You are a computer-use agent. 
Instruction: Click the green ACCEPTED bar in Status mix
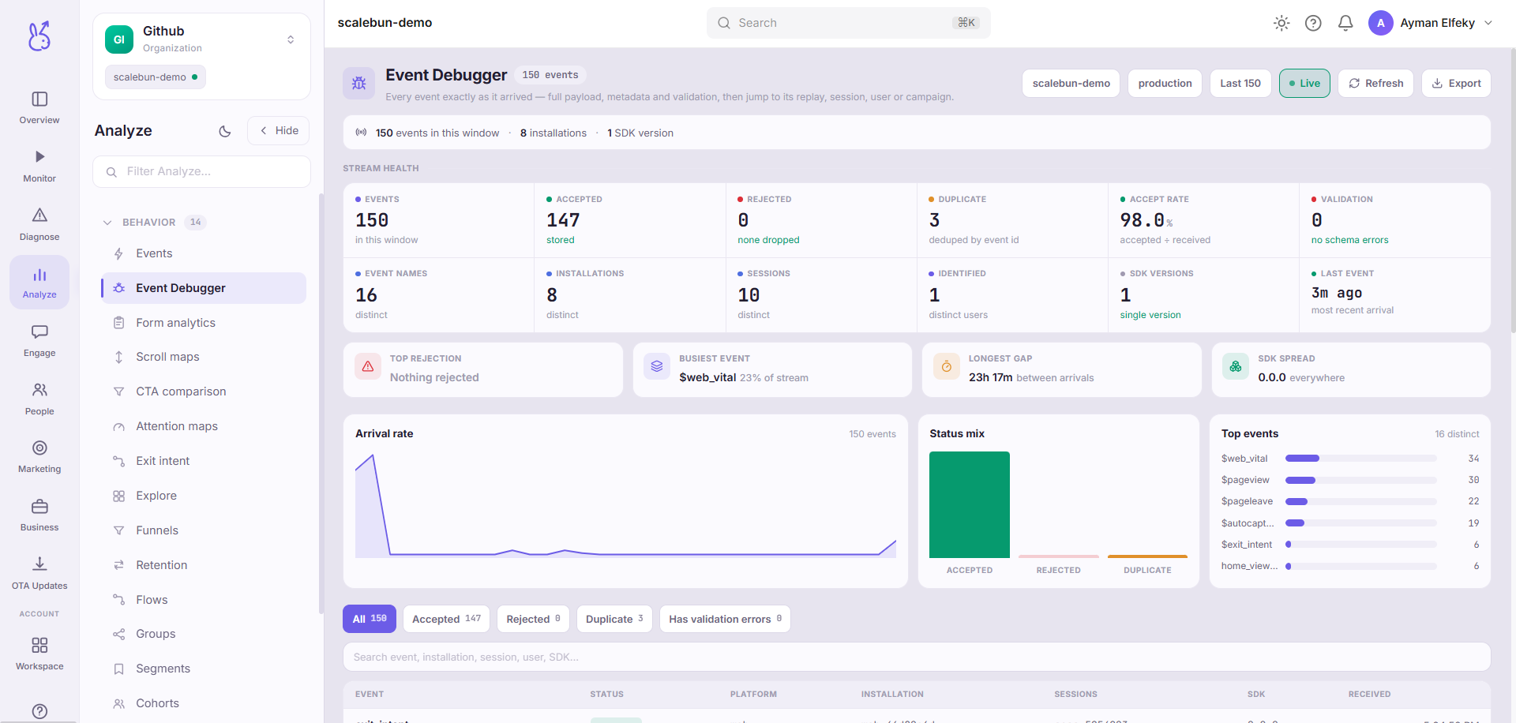tap(970, 504)
